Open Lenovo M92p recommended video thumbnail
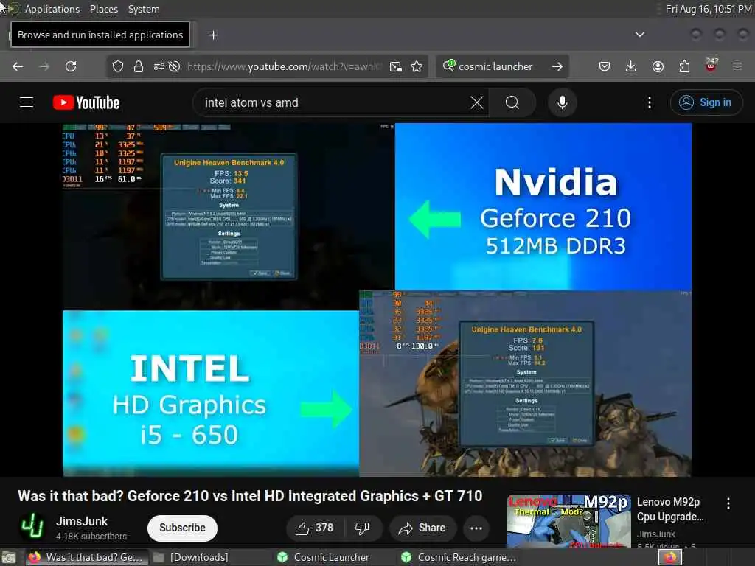 (x=568, y=521)
